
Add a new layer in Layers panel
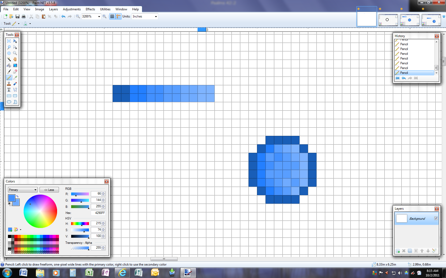tap(398, 251)
